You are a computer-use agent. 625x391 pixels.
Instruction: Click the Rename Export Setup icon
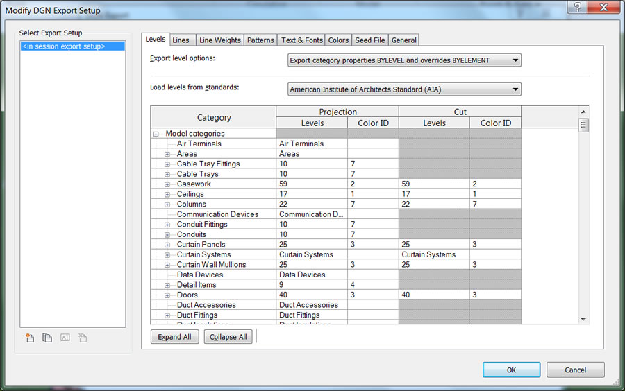65,338
